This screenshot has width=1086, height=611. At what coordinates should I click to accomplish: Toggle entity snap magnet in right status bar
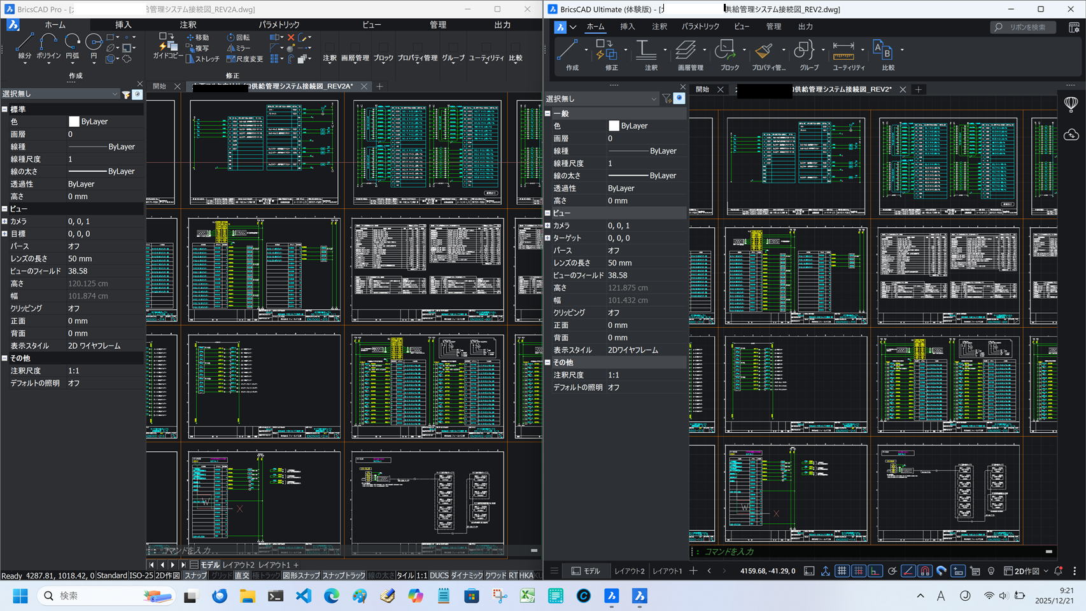pyautogui.click(x=925, y=571)
